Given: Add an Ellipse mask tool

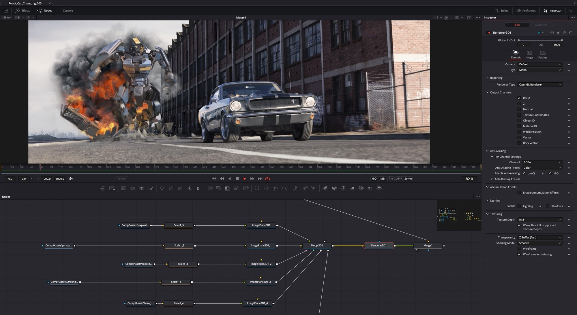Looking at the screenshot, I should pos(266,188).
